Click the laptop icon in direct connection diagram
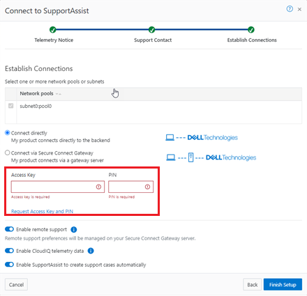307x296 pixels. pos(170,138)
